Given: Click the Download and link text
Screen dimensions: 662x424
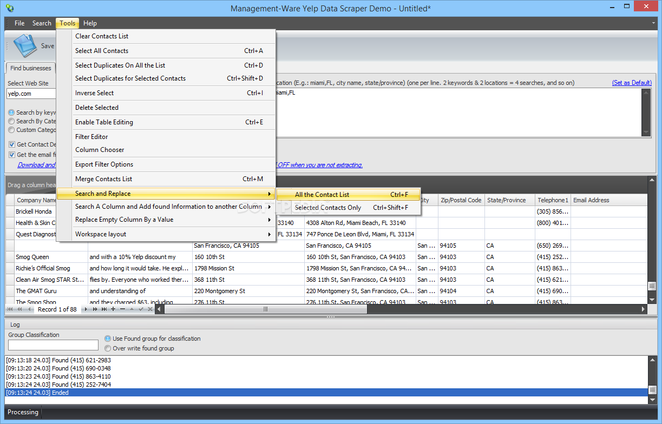Looking at the screenshot, I should pyautogui.click(x=36, y=165).
